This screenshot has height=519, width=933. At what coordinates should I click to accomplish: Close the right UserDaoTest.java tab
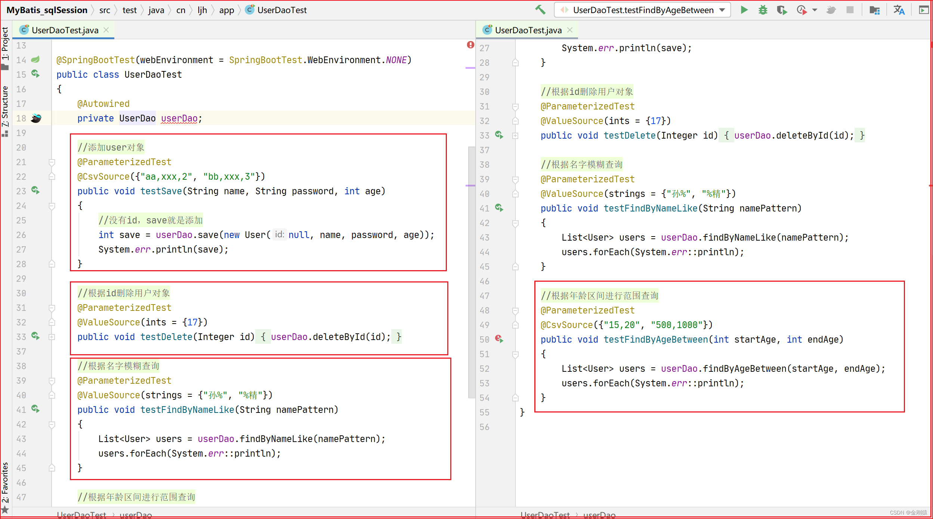click(x=570, y=30)
